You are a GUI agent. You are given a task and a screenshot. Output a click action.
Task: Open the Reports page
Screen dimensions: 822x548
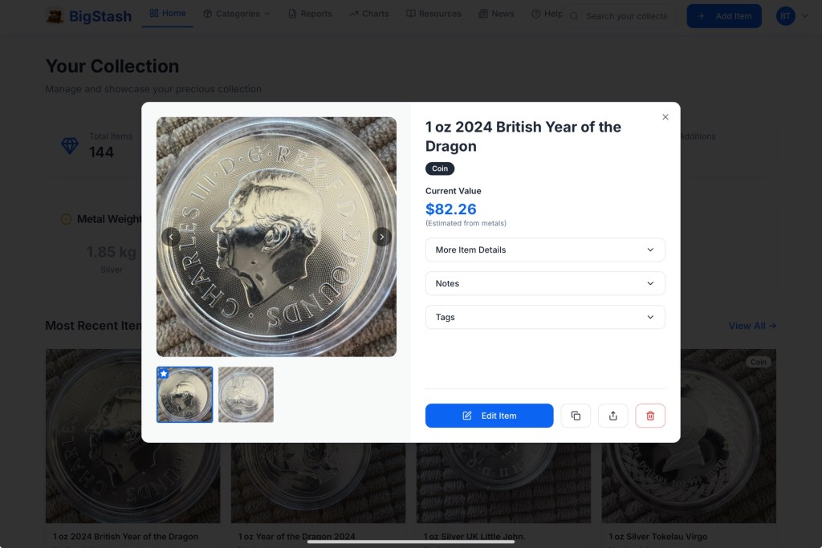[x=310, y=14]
